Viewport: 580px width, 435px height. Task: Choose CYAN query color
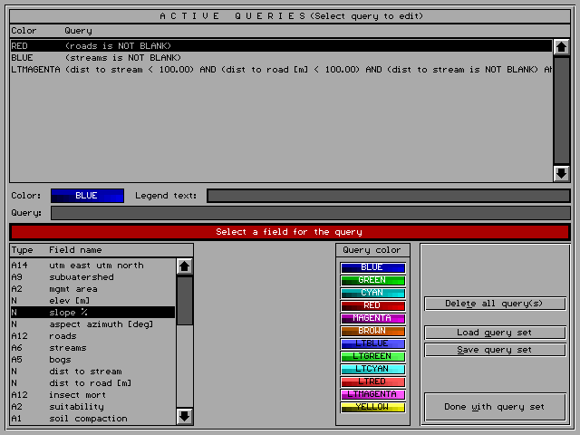[x=372, y=293]
